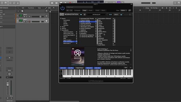The height and width of the screenshot is (102, 181).
Task: Open the toolbar icon next to Quick Help
Action: 6,3
